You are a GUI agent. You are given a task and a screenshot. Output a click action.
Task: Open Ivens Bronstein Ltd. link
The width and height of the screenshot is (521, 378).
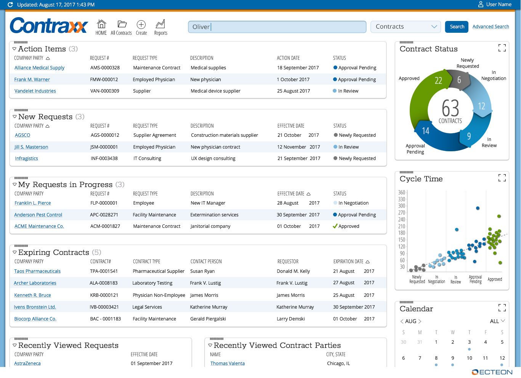[35, 307]
